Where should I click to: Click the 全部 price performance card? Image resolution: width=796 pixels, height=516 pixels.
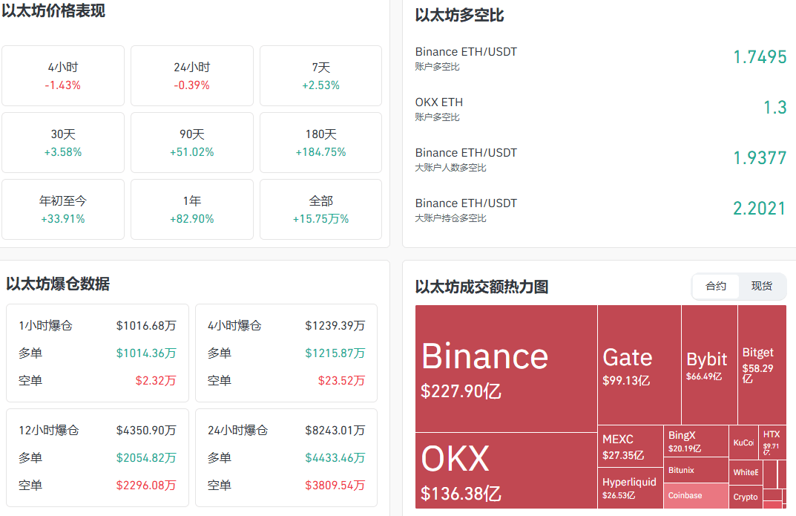coord(320,209)
